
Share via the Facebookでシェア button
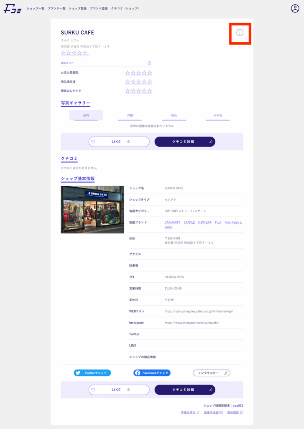152,373
